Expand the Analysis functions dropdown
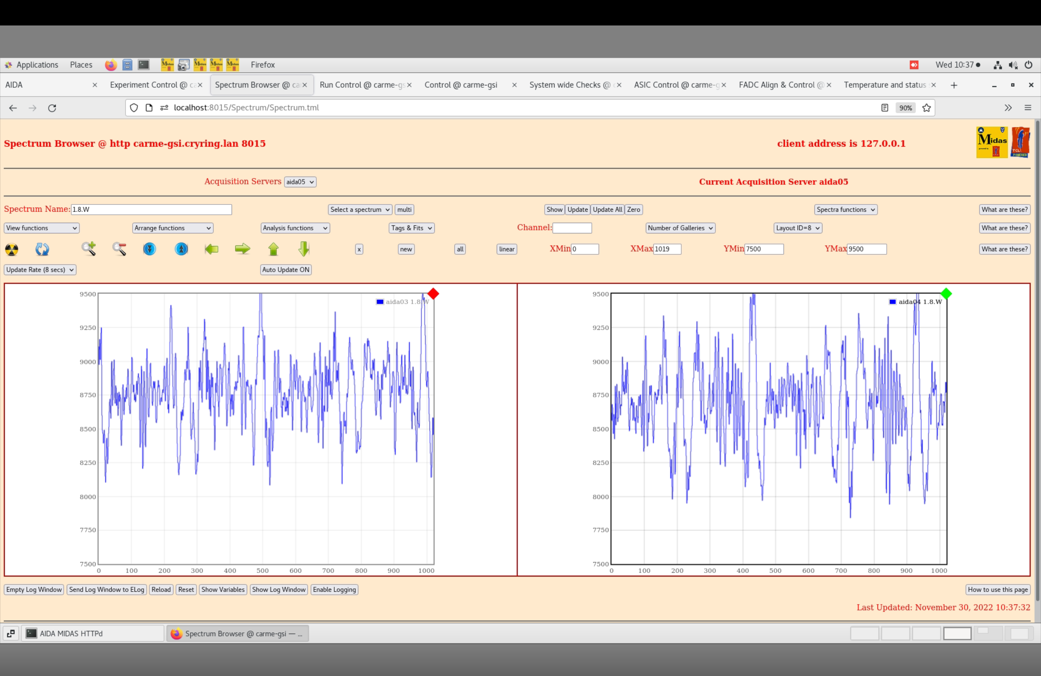This screenshot has height=676, width=1041. pyautogui.click(x=295, y=228)
